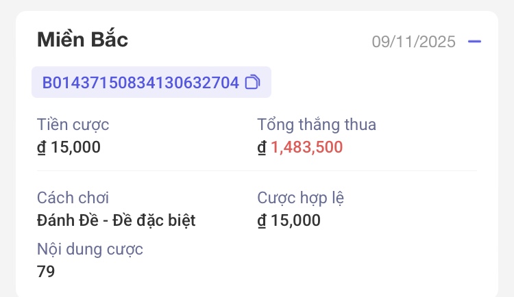The width and height of the screenshot is (514, 297).
Task: Select Đánh Đề - Đề đặc biệt play type
Action: point(116,220)
